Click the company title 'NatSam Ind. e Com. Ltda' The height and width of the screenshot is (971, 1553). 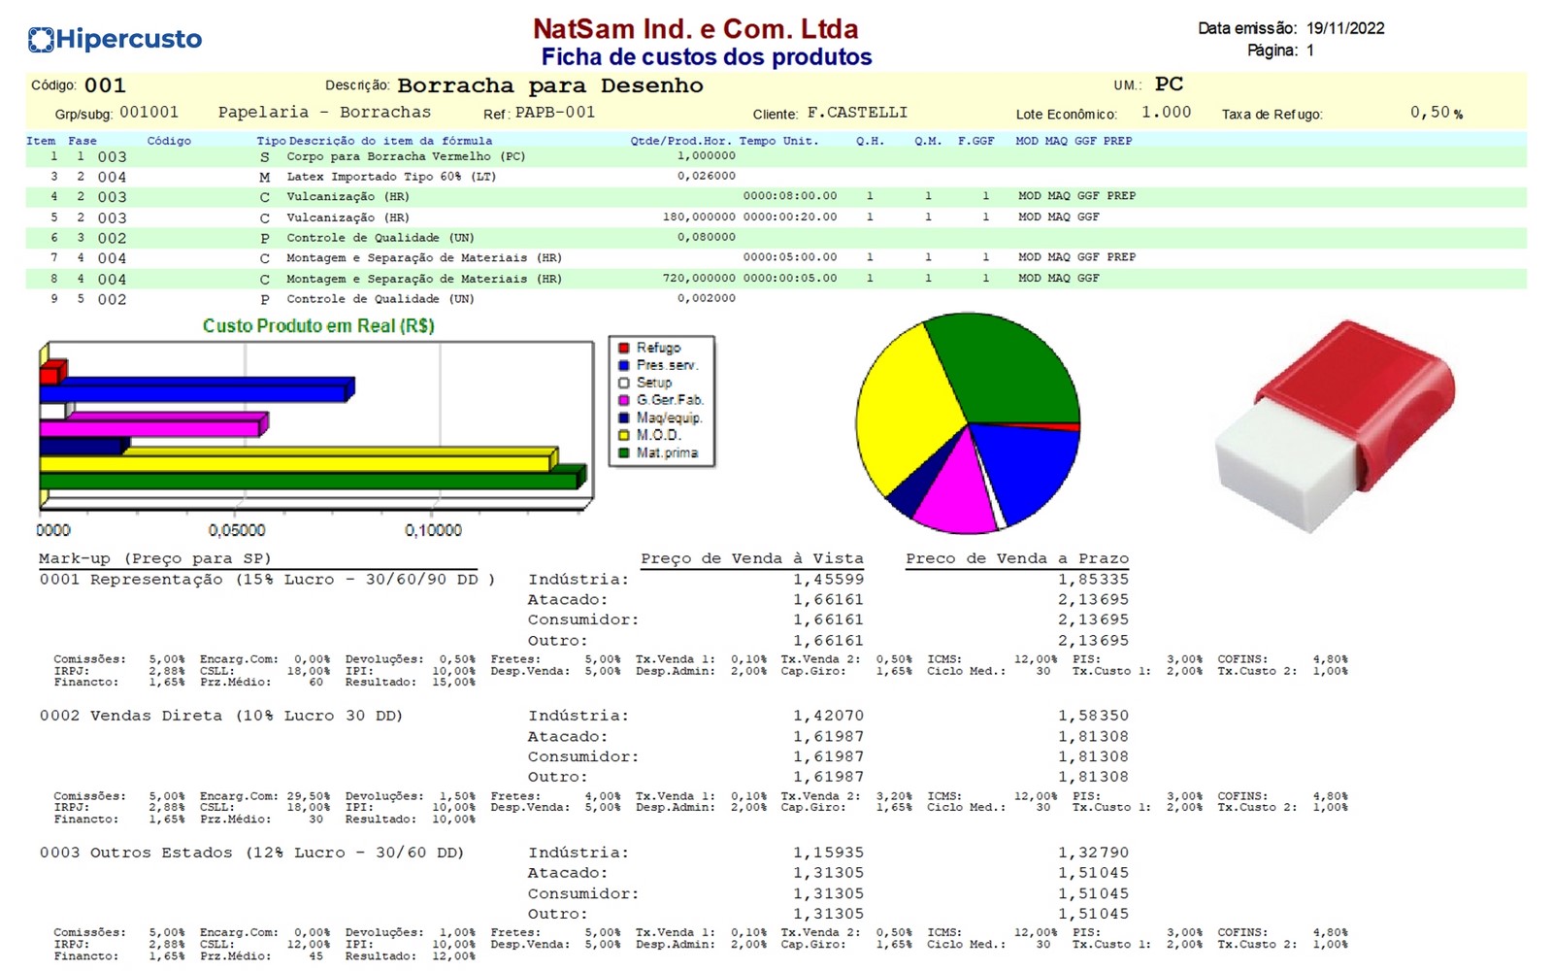tap(696, 28)
